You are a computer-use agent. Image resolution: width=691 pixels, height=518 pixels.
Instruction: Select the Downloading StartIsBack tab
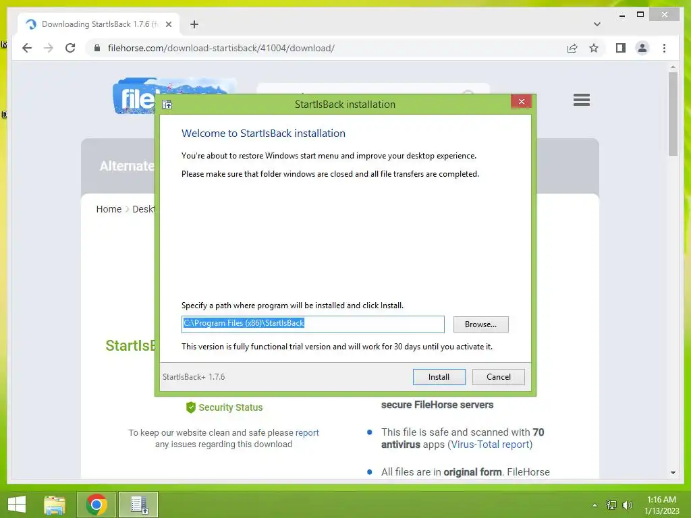tap(99, 24)
